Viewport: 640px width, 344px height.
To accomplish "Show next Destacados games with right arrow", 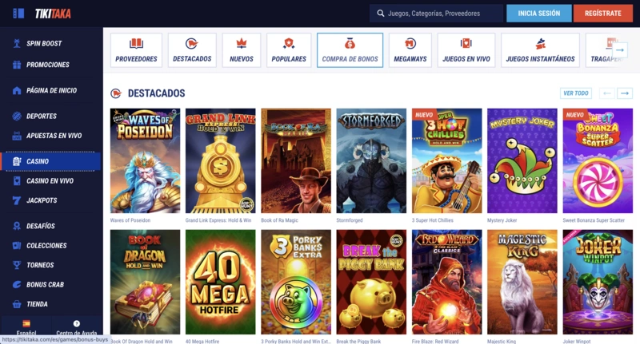I will coord(625,93).
